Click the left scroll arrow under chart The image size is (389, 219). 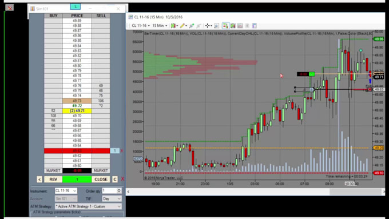(x=128, y=192)
